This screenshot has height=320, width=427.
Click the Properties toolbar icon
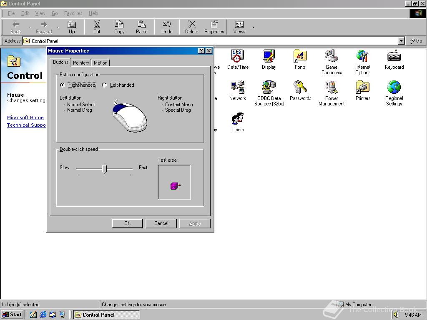click(214, 27)
